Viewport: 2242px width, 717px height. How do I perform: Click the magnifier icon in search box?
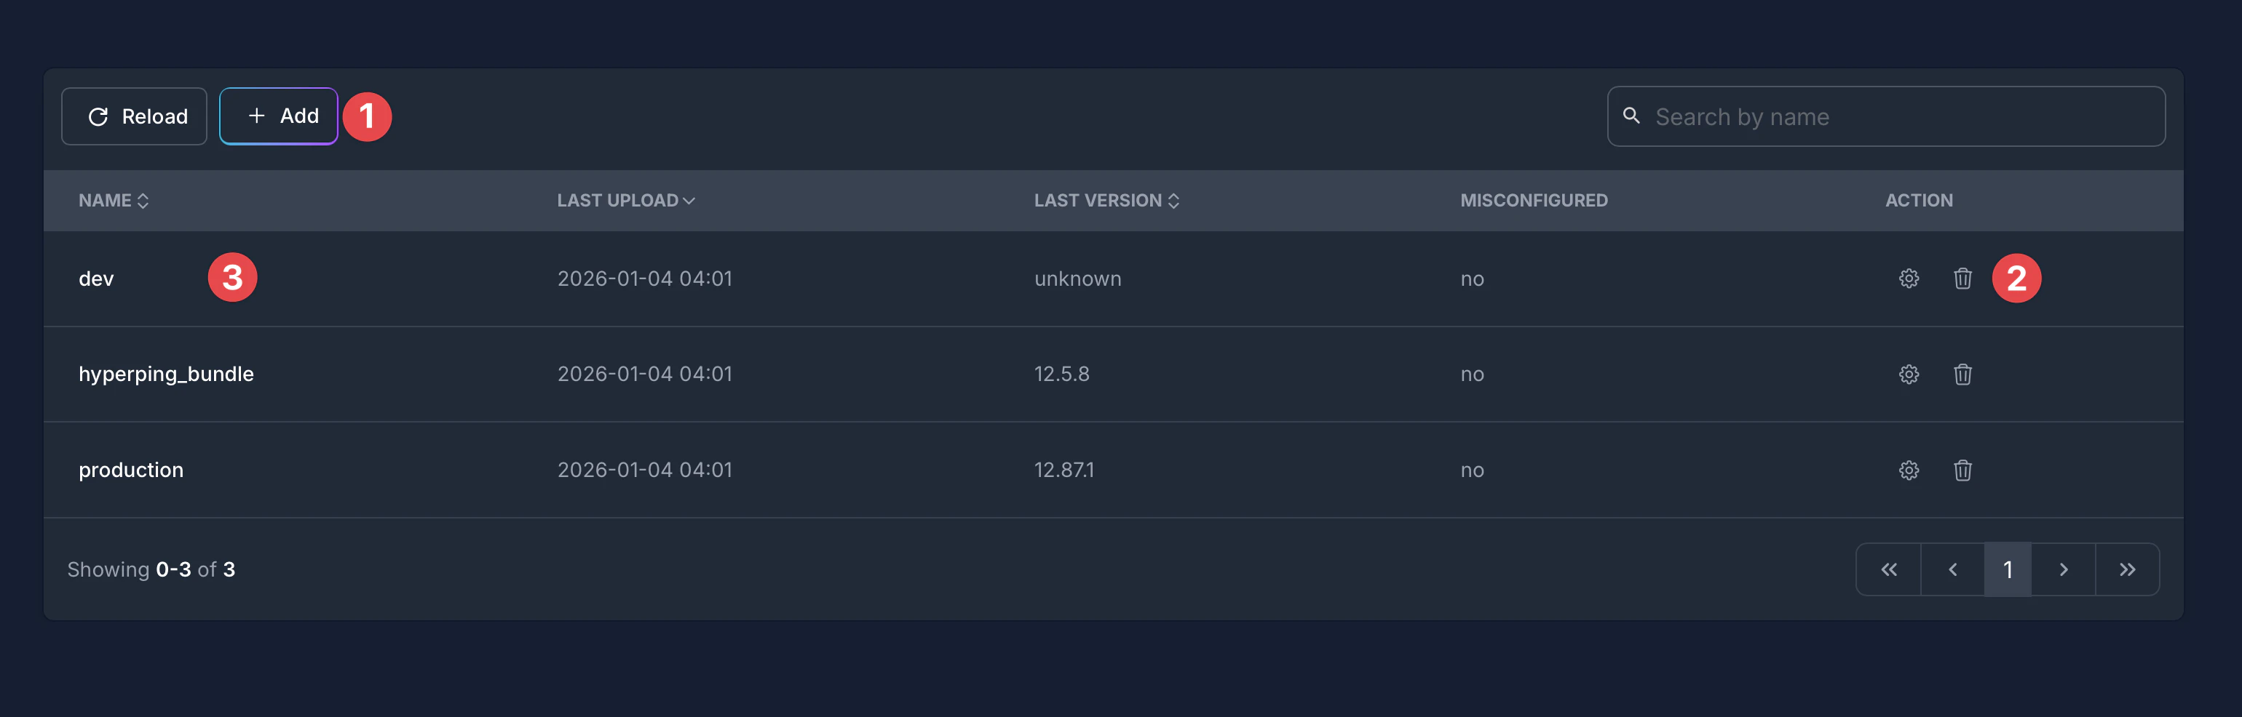point(1631,116)
